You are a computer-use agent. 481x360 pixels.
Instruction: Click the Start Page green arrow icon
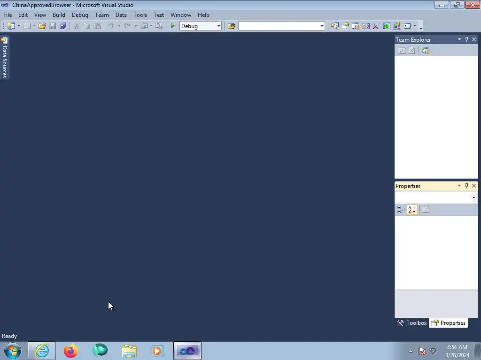(x=387, y=26)
